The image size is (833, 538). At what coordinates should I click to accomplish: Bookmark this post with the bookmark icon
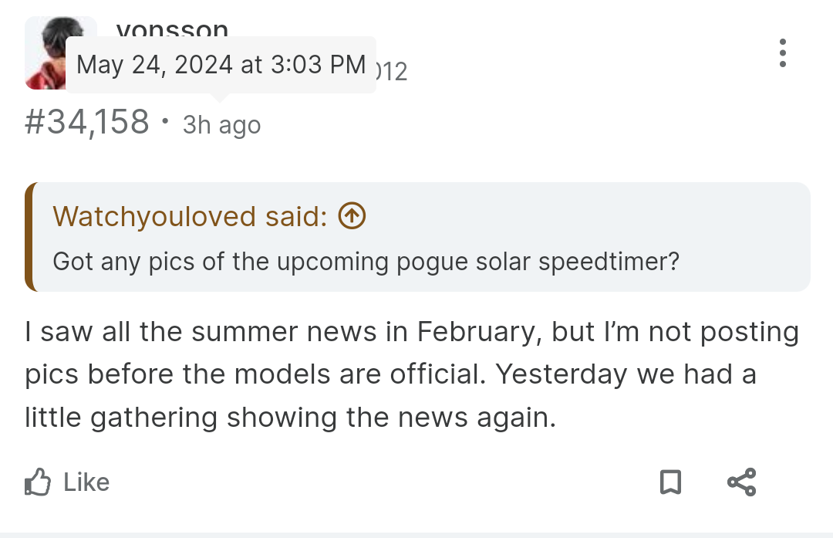[670, 482]
